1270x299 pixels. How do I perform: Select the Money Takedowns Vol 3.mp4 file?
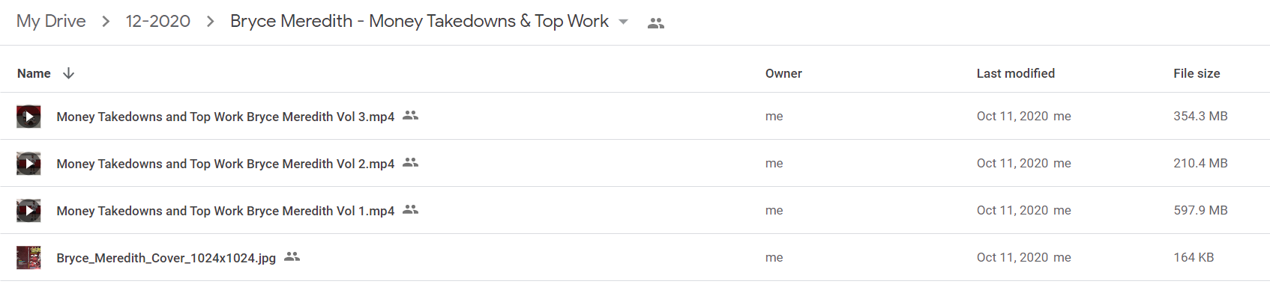click(x=635, y=116)
